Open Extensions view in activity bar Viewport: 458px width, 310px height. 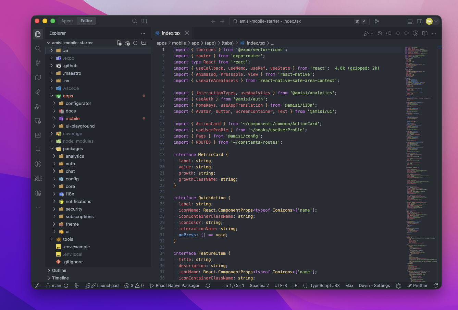[x=38, y=135]
